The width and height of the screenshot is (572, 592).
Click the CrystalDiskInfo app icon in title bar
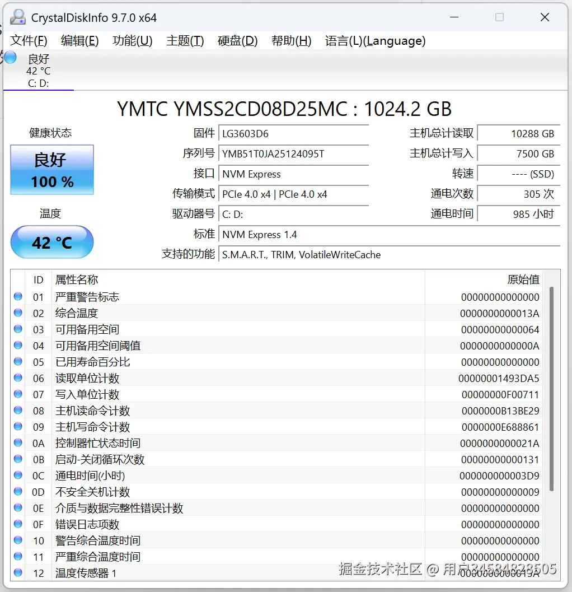click(x=18, y=17)
